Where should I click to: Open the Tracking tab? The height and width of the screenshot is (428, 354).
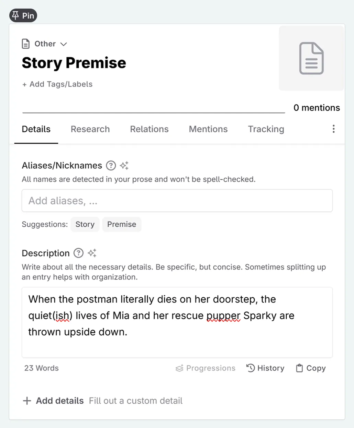click(x=266, y=129)
